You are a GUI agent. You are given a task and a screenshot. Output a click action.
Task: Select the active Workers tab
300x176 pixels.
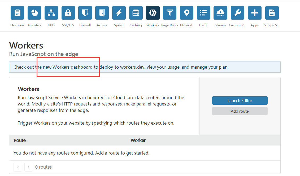point(153,13)
